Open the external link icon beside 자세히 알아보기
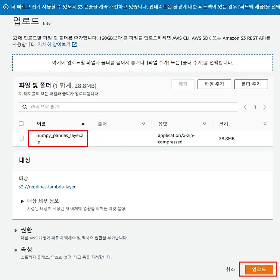The image size is (280, 280). (x=74, y=44)
